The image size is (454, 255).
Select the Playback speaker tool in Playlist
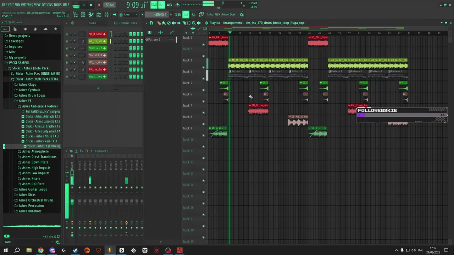pyautogui.click(x=199, y=23)
